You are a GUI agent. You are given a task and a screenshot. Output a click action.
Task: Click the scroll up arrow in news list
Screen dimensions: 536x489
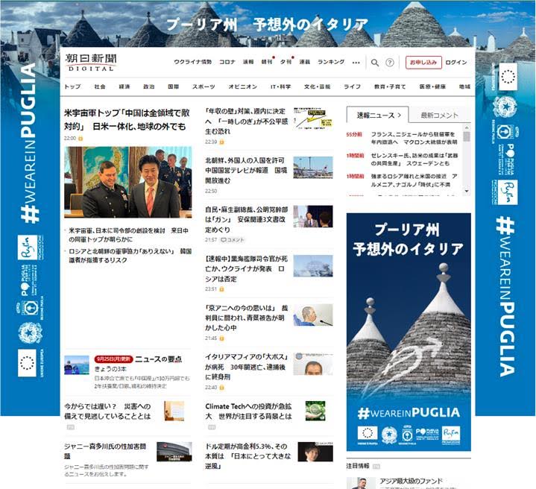(x=467, y=128)
